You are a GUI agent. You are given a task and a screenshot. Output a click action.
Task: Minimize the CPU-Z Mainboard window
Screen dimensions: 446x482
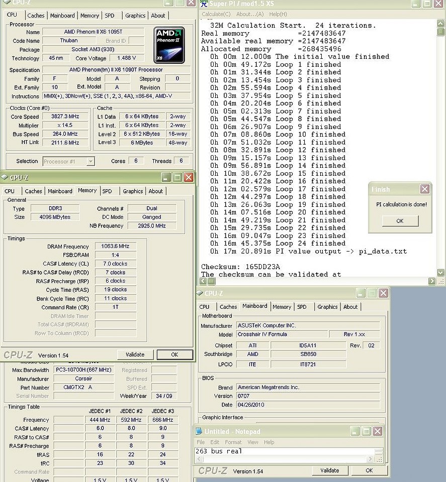tap(361, 293)
